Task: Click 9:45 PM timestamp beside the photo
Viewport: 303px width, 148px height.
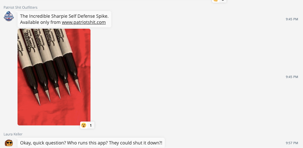Action: coord(292,77)
